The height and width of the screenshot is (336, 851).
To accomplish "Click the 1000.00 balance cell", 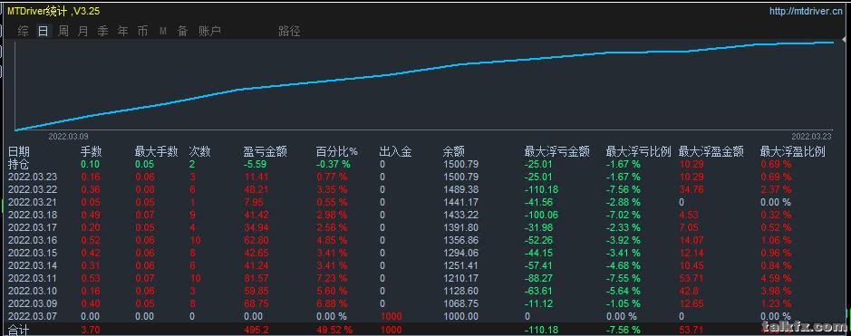I will (460, 316).
